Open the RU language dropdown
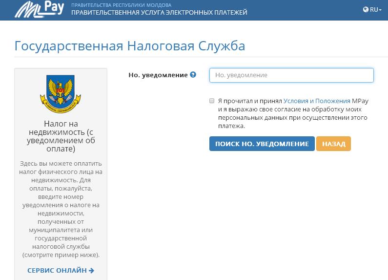Image resolution: width=388 pixels, height=280 pixels. [372, 9]
